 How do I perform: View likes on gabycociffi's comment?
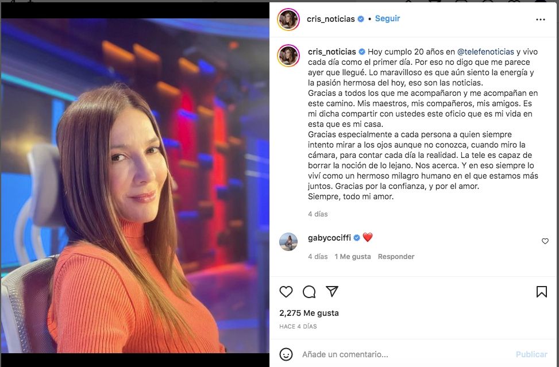(353, 257)
